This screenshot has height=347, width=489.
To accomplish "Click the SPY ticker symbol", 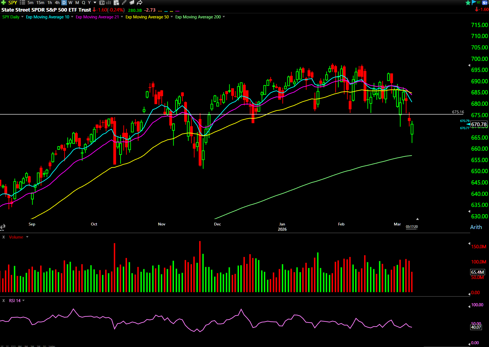I will [13, 2].
